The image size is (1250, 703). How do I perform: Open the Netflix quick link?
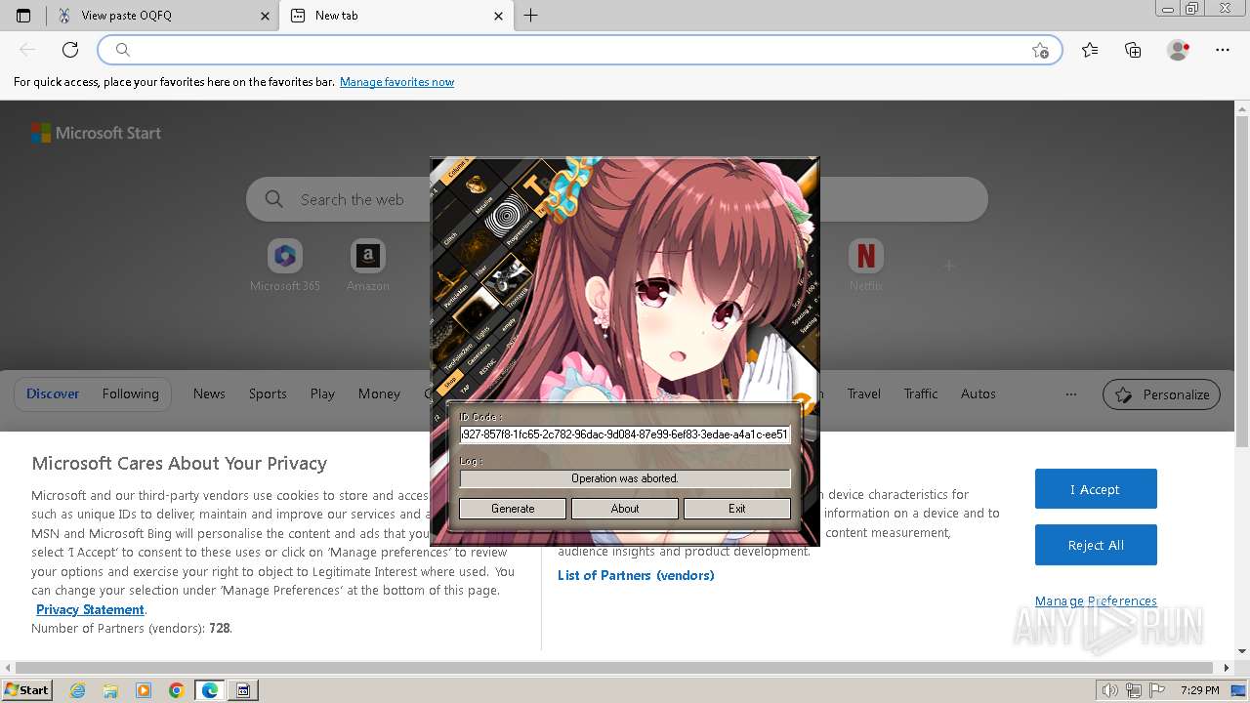(865, 266)
